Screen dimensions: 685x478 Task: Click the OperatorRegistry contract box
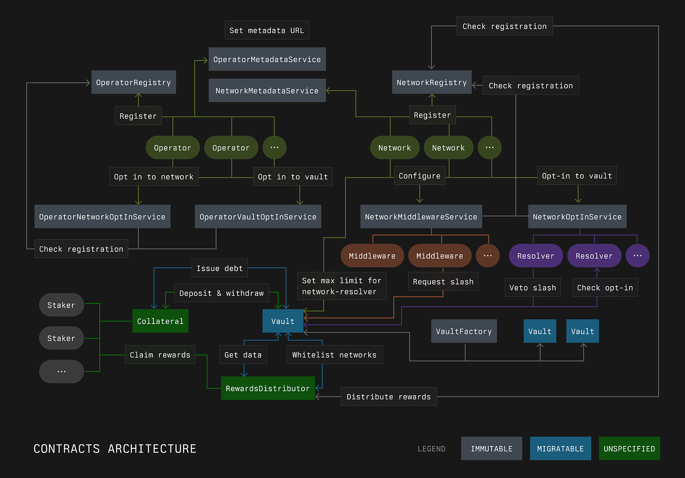click(134, 82)
